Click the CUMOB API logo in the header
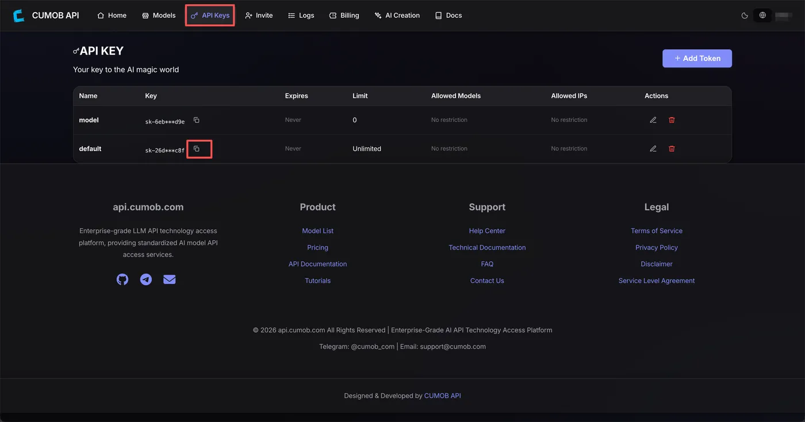This screenshot has width=805, height=422. coord(46,16)
